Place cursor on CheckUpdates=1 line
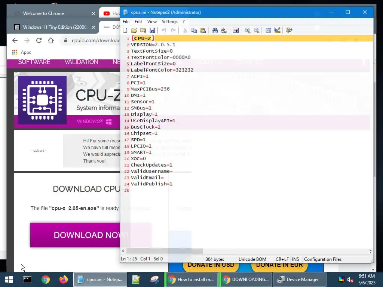This screenshot has width=383, height=287. [151, 165]
